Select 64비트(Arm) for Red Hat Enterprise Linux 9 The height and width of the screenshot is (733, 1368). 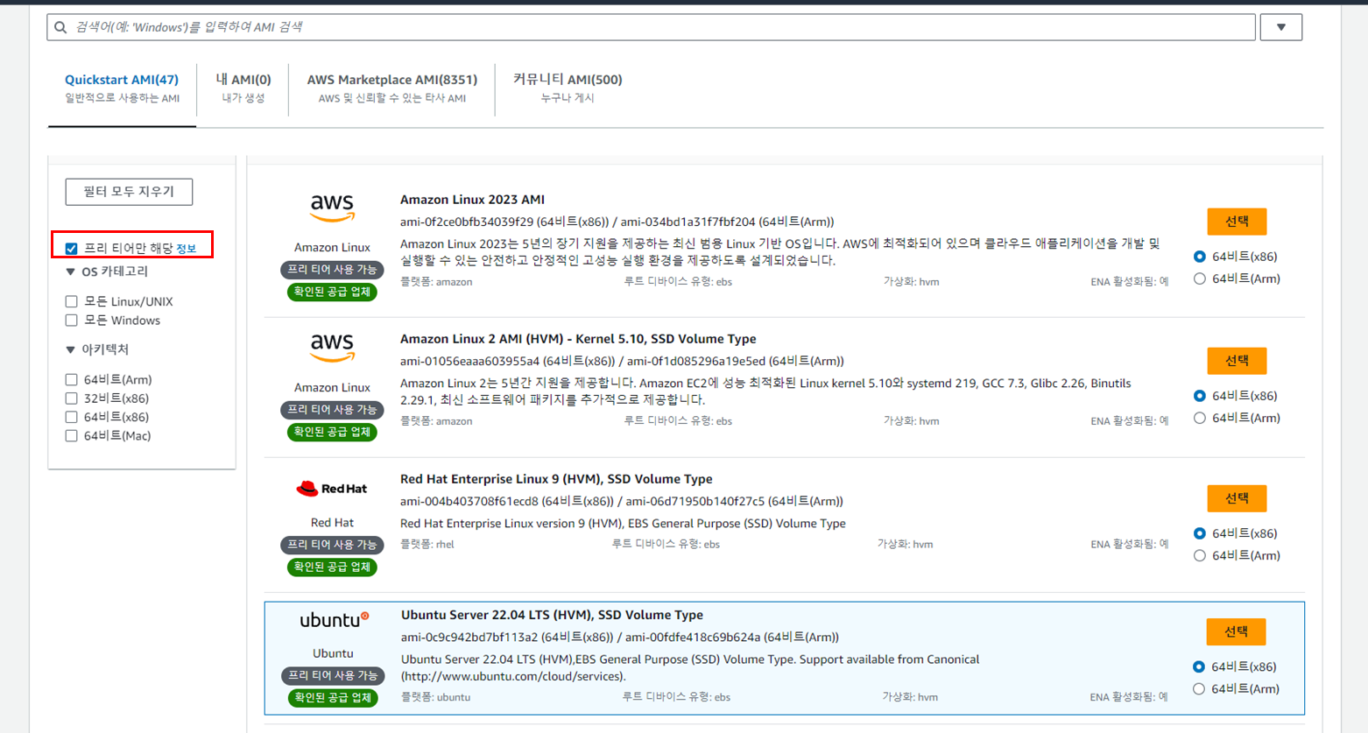(1200, 555)
